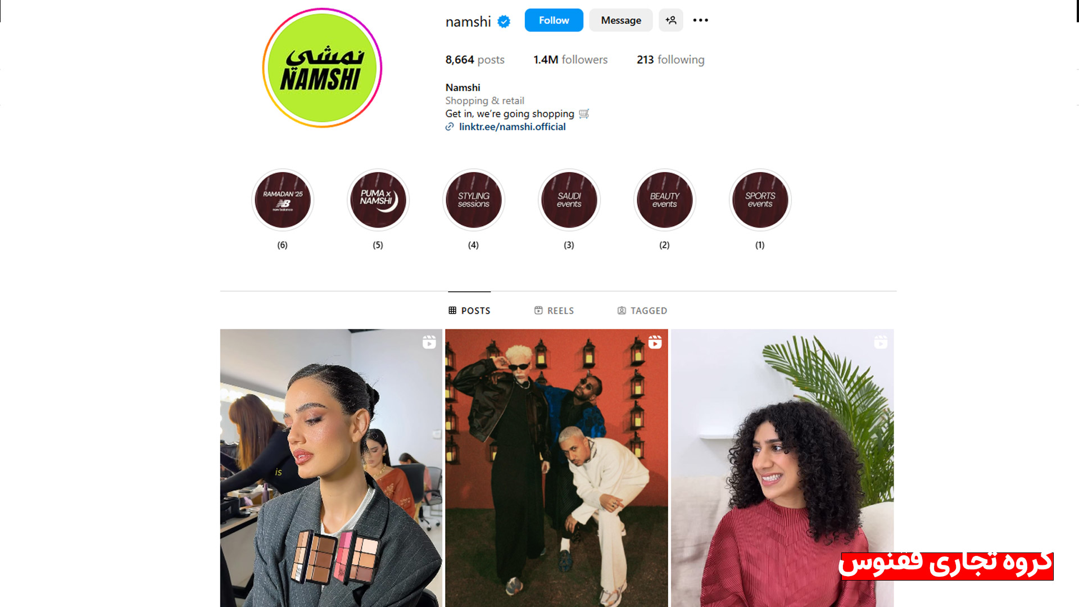View the 213 following list
Screen dimensions: 1079x607
tap(670, 60)
